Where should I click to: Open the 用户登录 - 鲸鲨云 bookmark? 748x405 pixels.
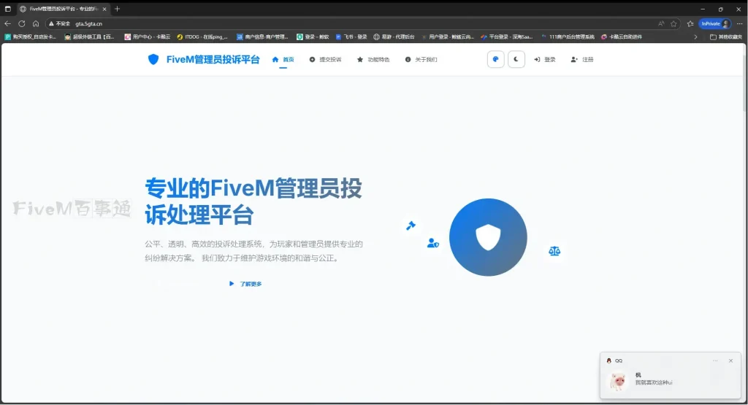pos(447,36)
